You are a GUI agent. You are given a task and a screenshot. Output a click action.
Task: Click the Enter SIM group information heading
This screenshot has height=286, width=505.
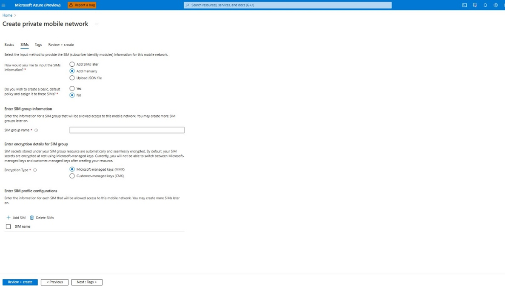point(29,109)
